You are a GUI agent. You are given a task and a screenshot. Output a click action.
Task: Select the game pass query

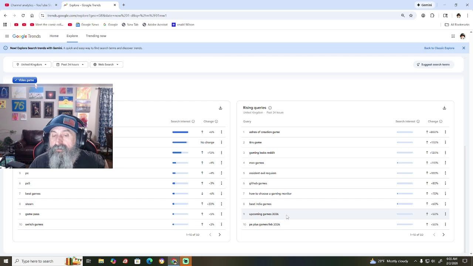pos(32,214)
